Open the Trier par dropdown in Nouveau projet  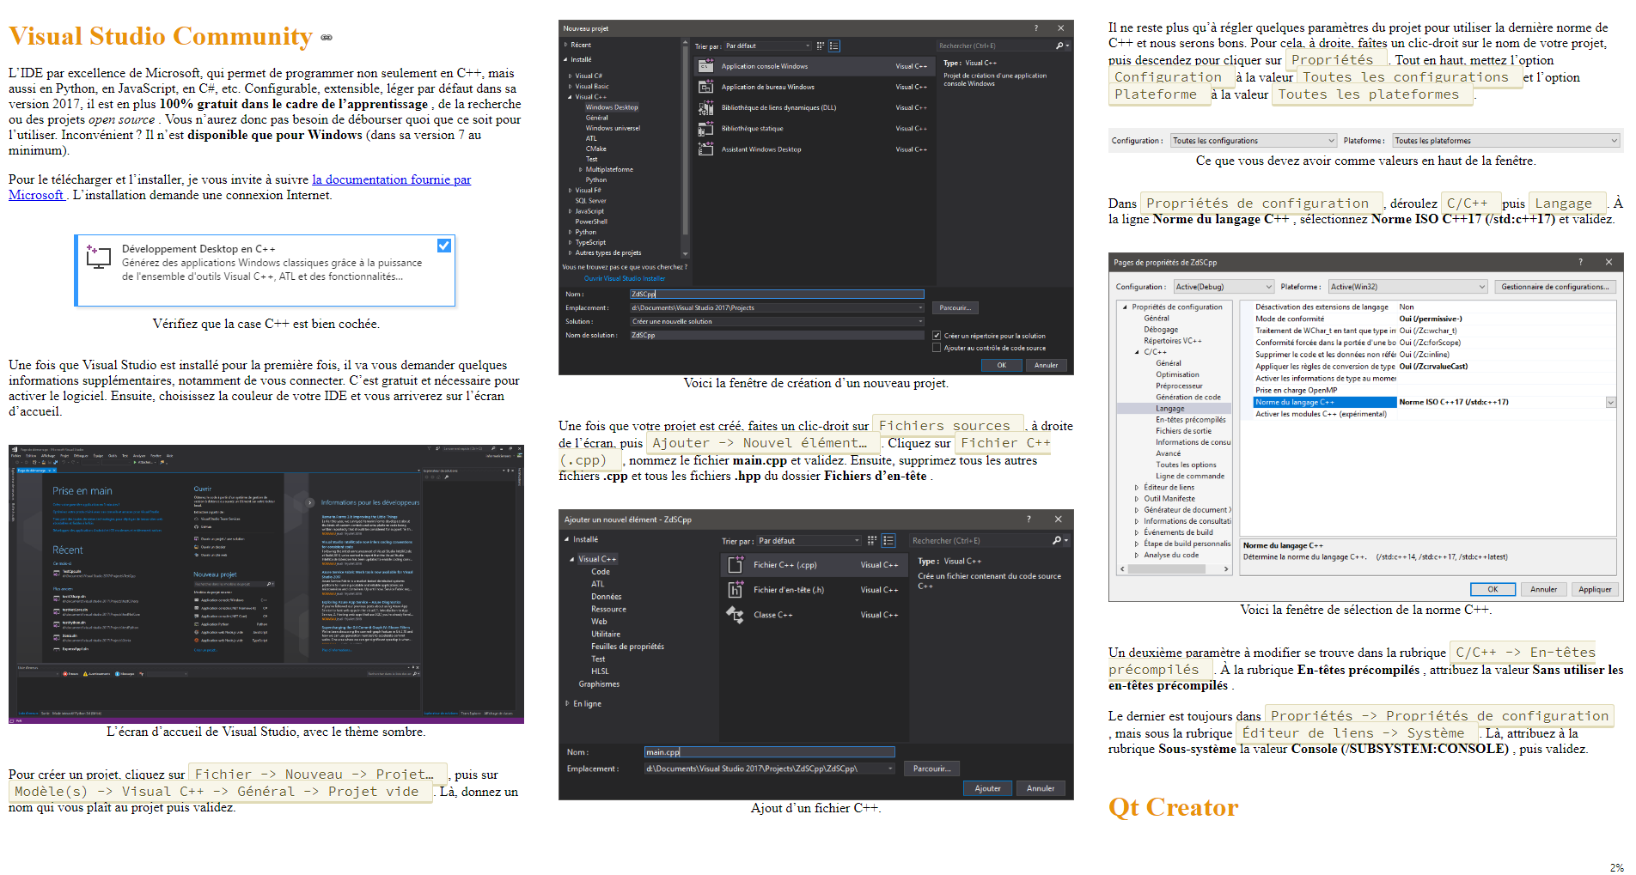coord(766,46)
